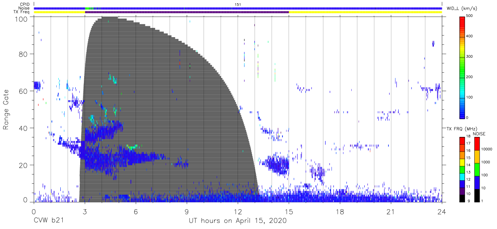Click the 14 label on TX FRQ legend
The width and height of the screenshot is (497, 229).
pos(468,165)
